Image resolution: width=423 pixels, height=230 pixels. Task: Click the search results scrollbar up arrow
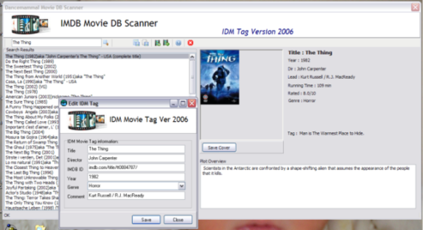(x=192, y=57)
